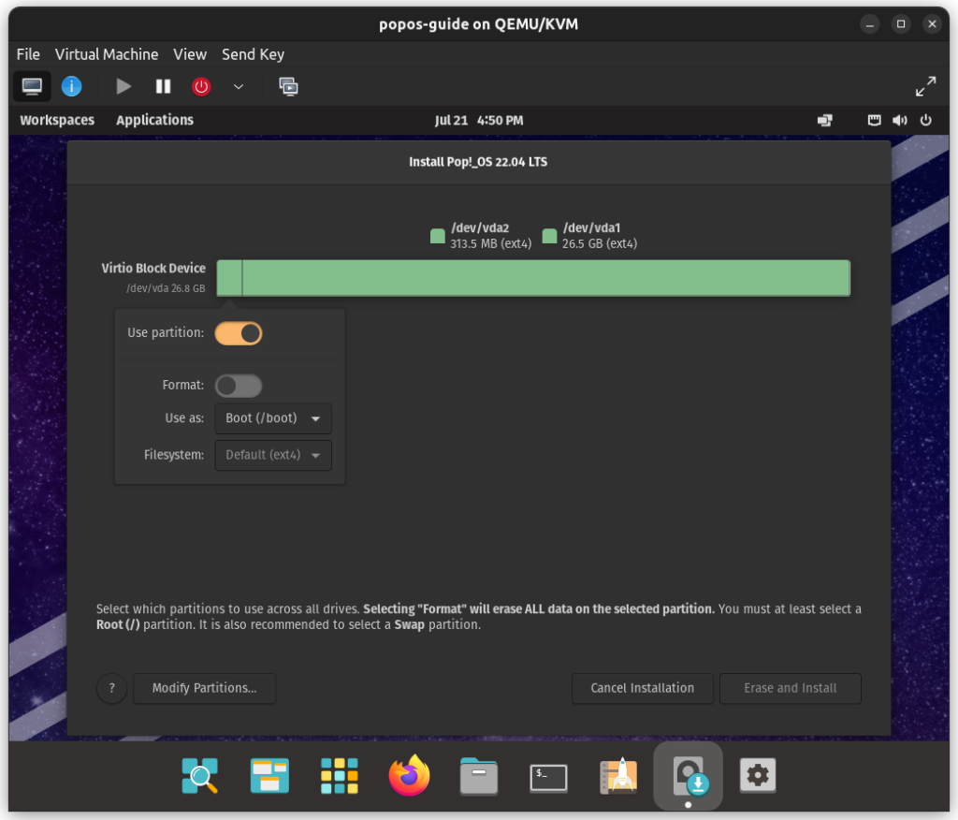Open the applications grid dock icon
958x820 pixels.
click(339, 775)
